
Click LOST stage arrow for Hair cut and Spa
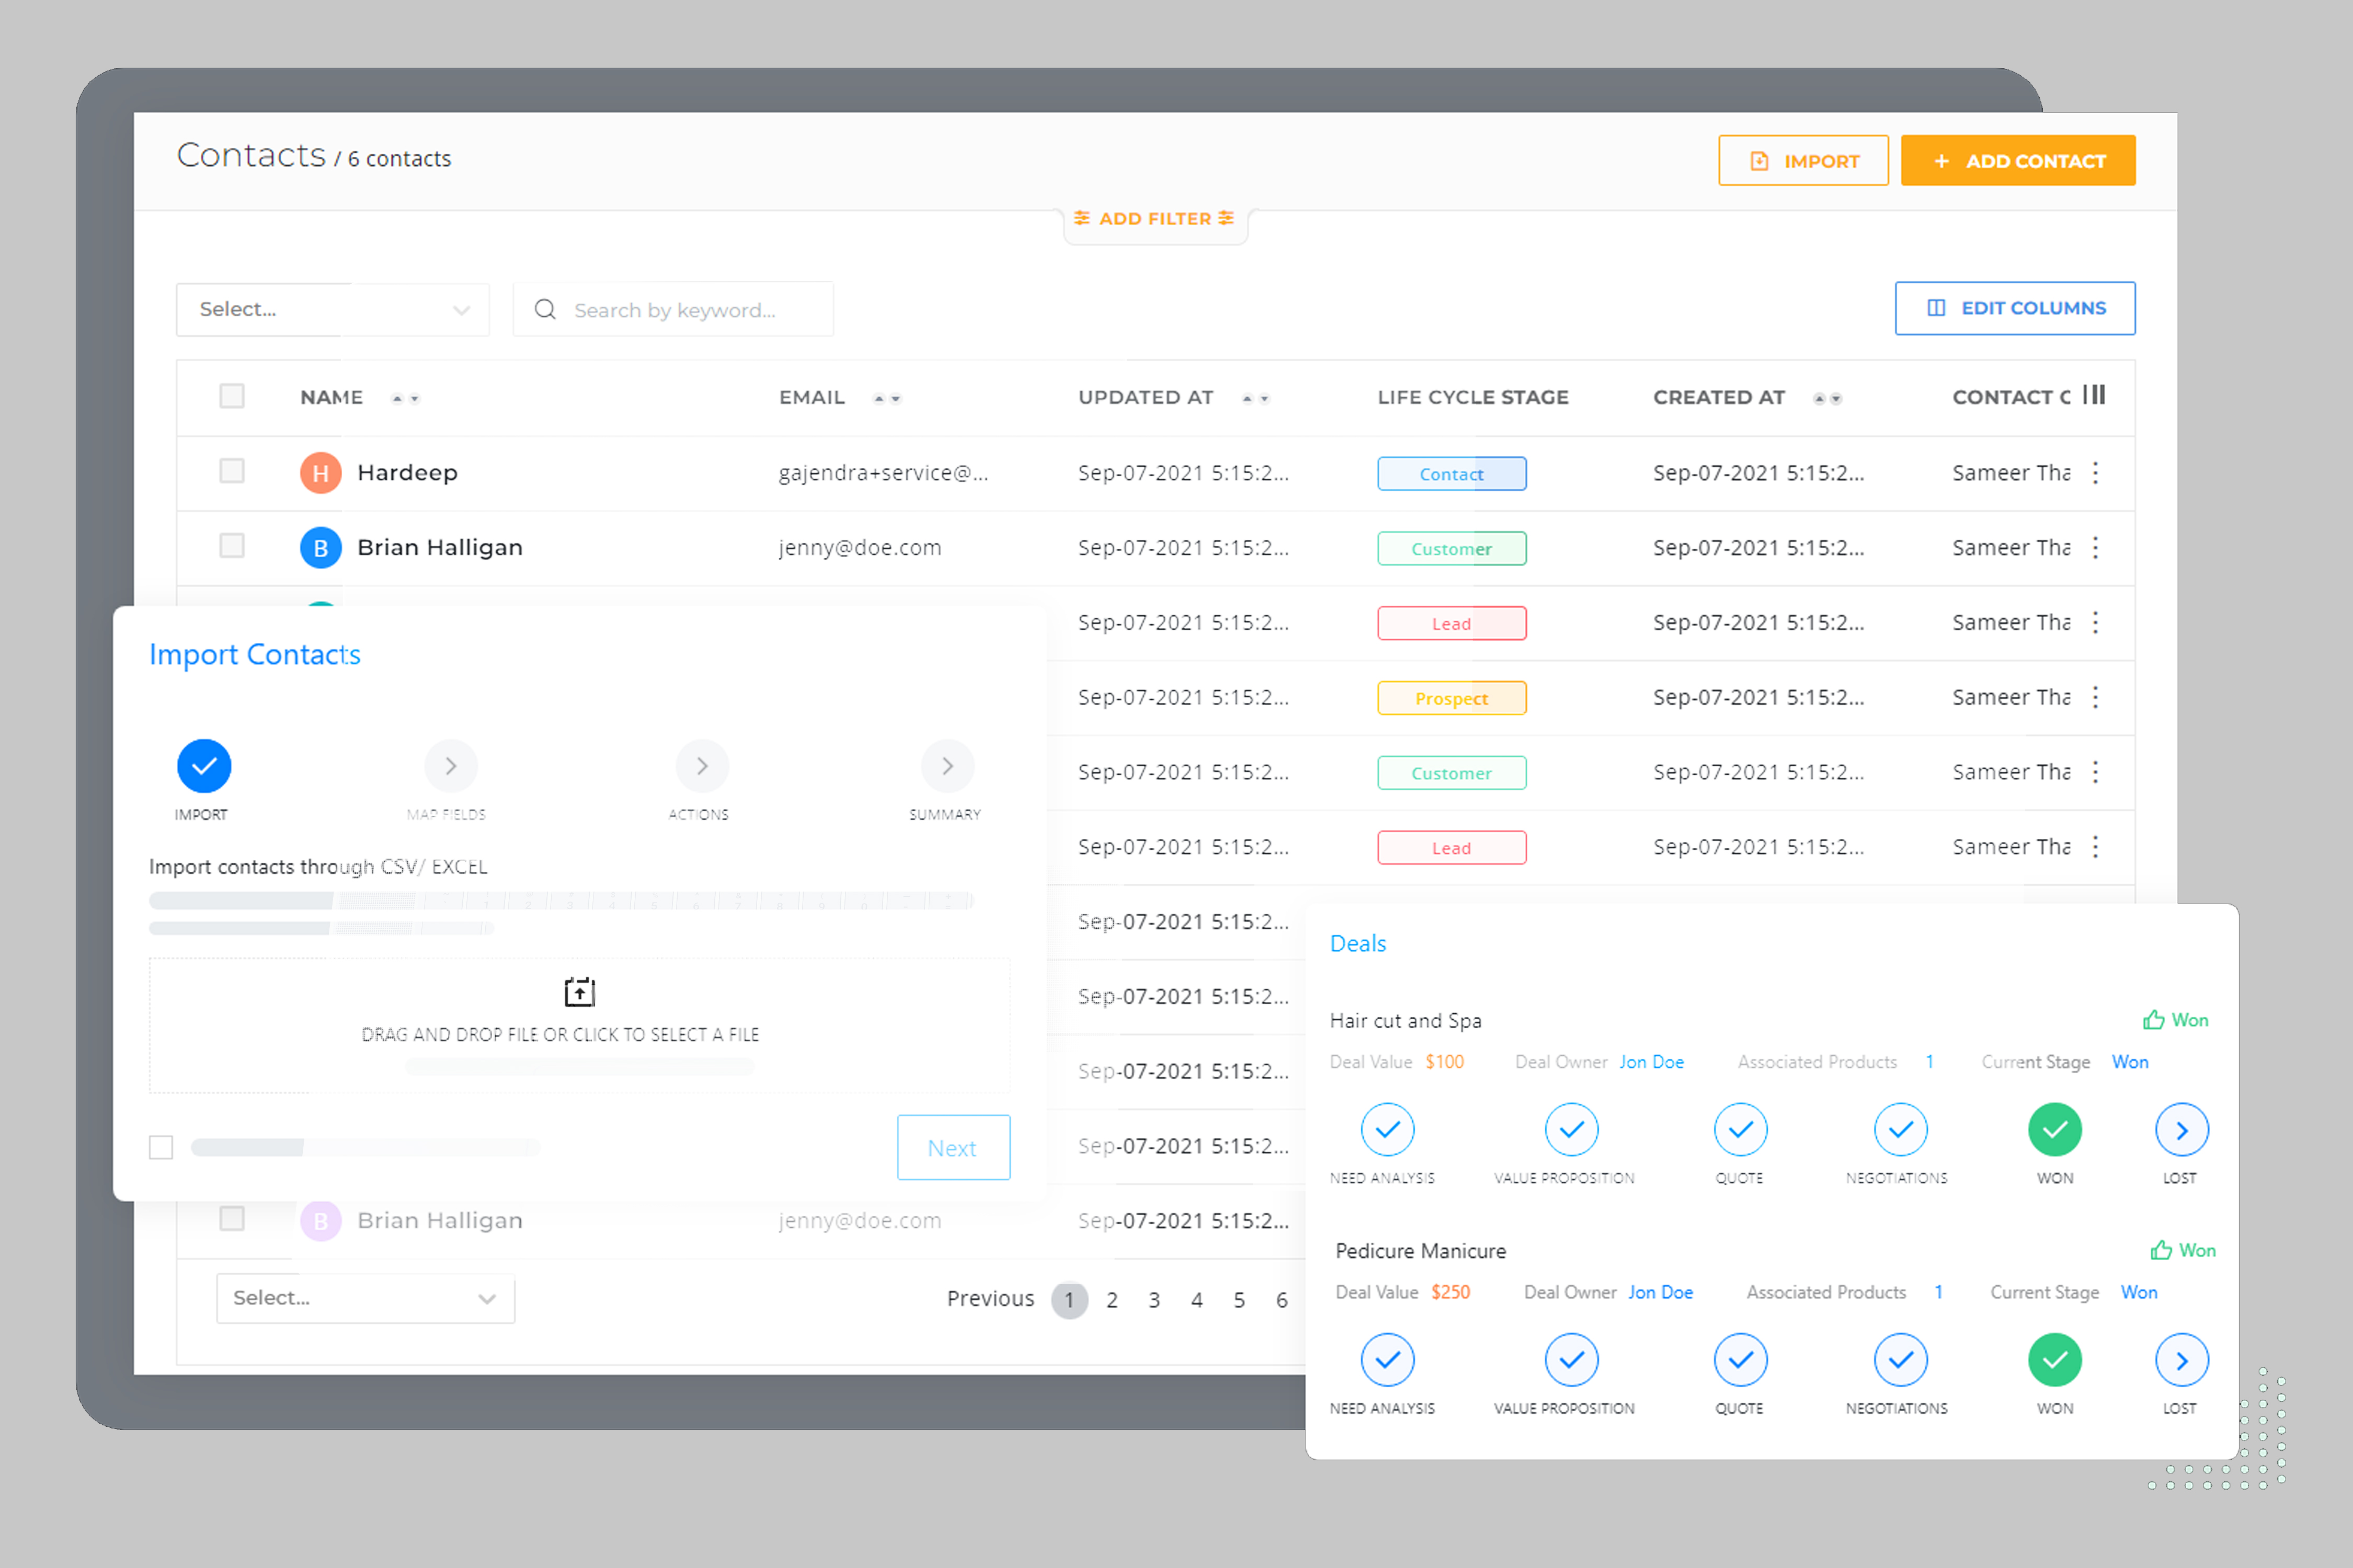(x=2182, y=1130)
